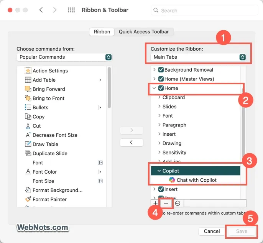The height and width of the screenshot is (243, 263).
Task: Collapse the Copilot group
Action: pos(159,171)
